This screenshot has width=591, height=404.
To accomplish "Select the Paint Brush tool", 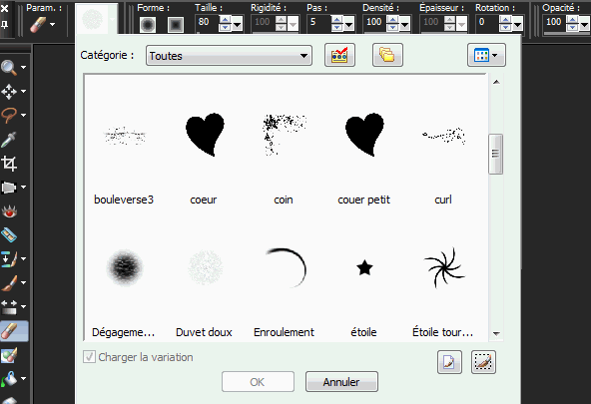I will (9, 283).
